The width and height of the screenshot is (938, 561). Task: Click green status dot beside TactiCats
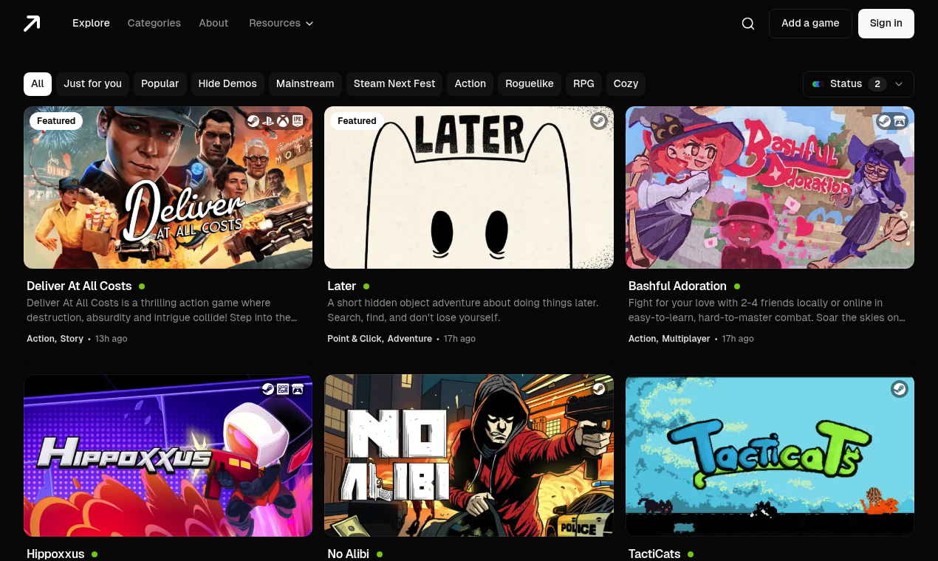691,554
